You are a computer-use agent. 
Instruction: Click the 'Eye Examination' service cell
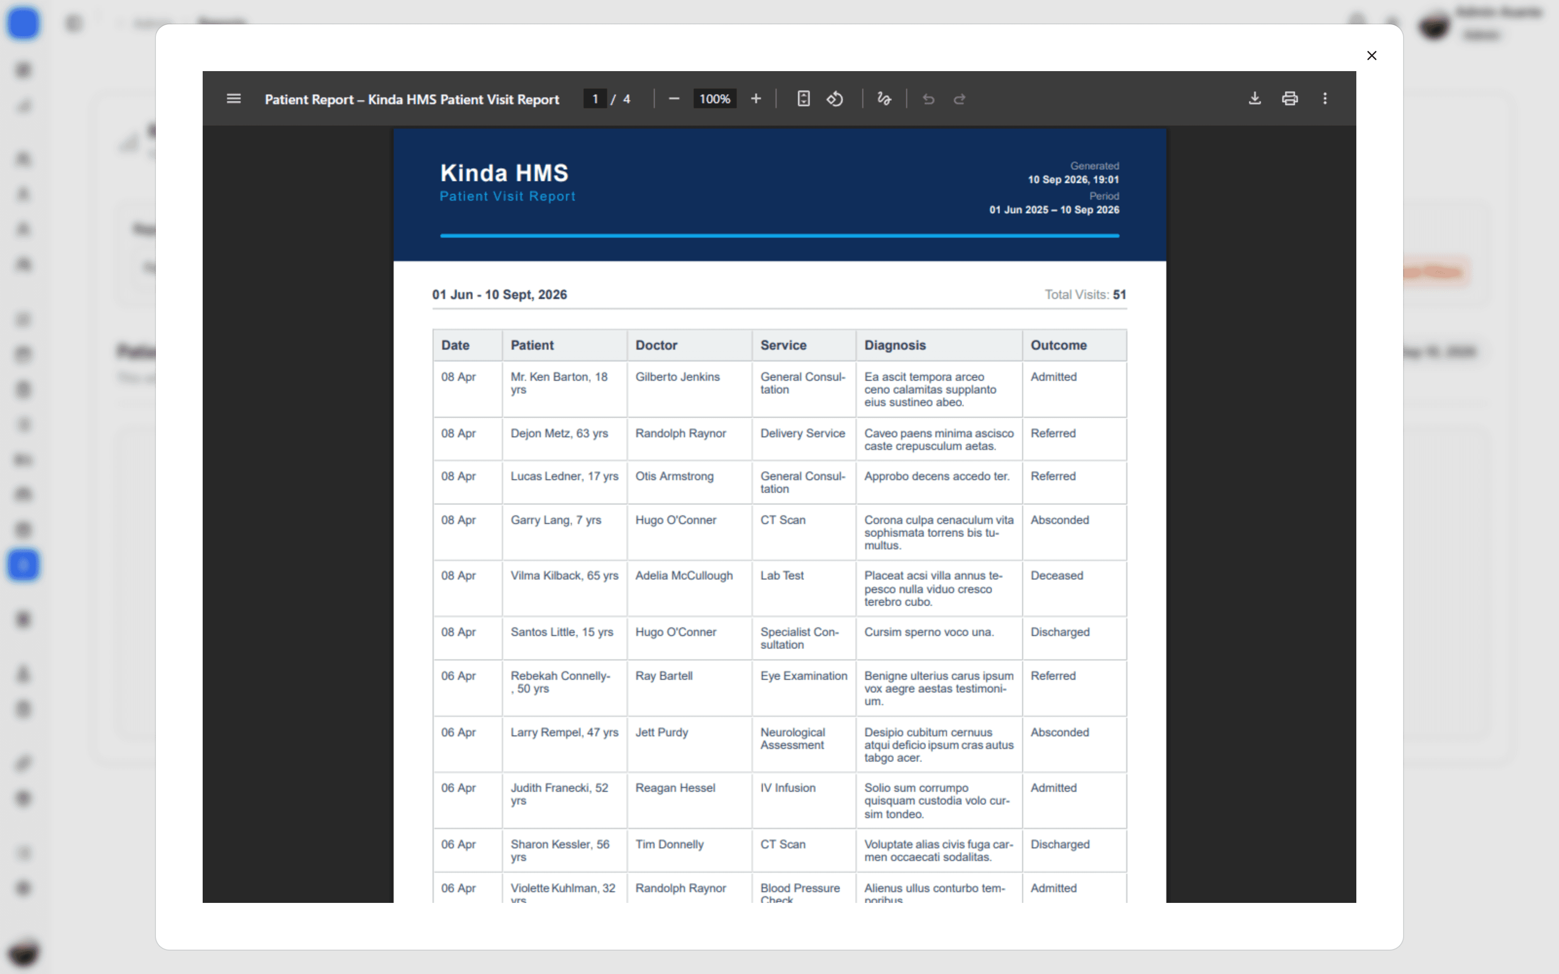(x=804, y=688)
